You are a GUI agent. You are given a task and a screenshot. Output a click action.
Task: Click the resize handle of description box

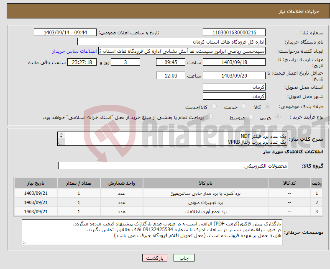point(60,143)
